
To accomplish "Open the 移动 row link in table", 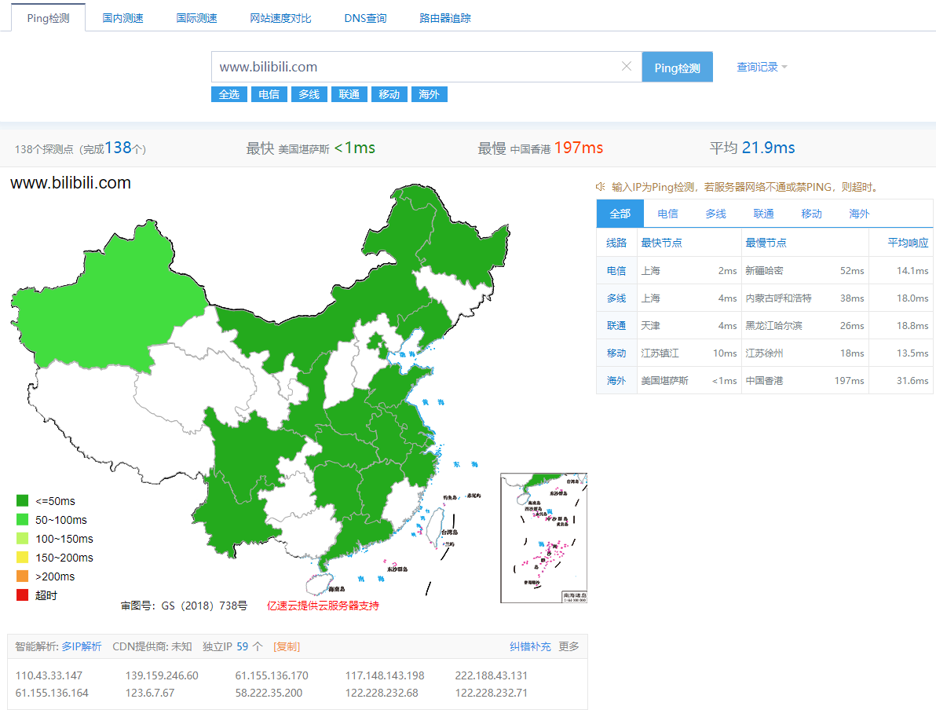I will click(x=616, y=353).
